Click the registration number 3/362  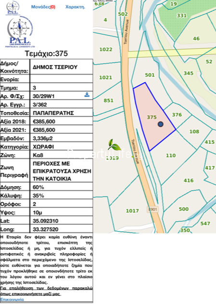pos(40,105)
